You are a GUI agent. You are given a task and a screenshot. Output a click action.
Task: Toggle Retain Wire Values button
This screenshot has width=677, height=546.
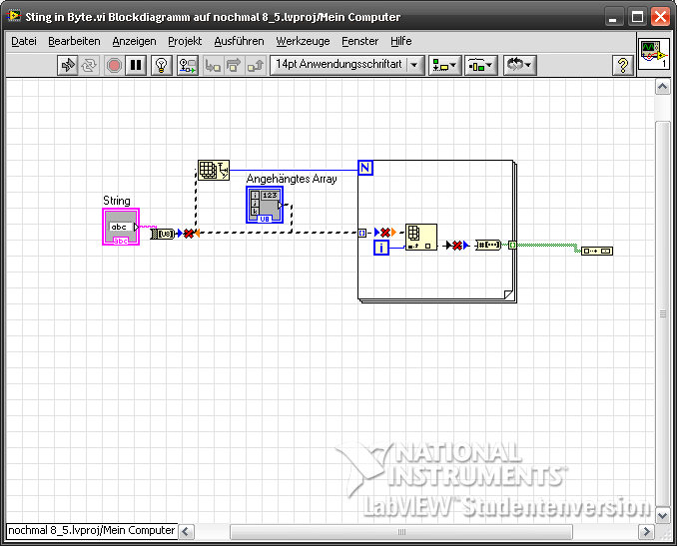click(188, 66)
